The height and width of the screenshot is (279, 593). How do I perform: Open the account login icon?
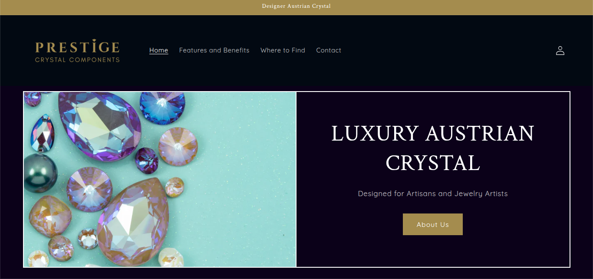(560, 50)
